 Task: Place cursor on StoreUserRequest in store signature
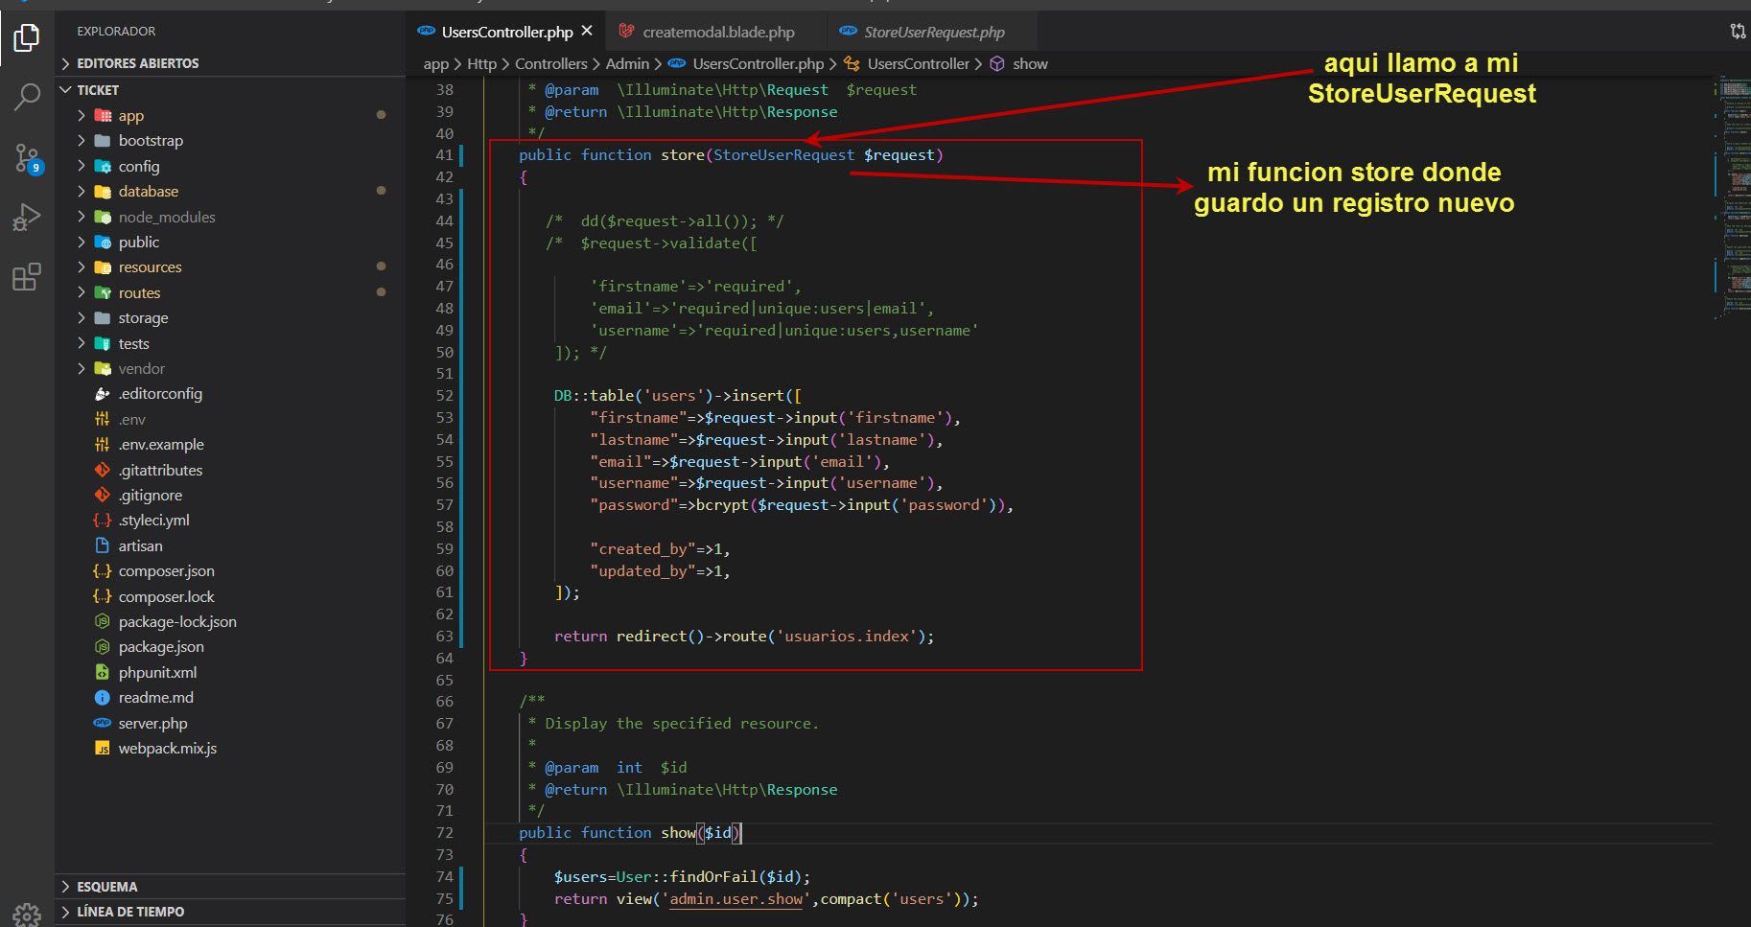pos(783,155)
